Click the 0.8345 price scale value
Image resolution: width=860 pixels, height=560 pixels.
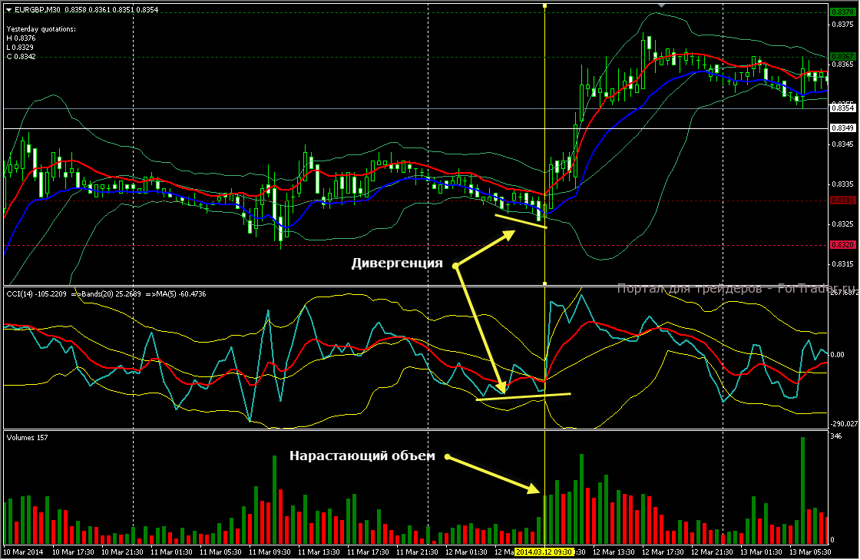tap(844, 144)
